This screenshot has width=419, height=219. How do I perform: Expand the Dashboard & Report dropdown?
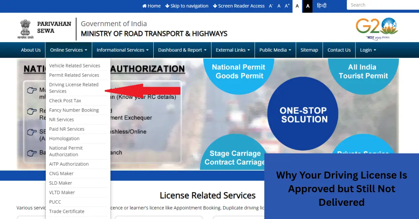pyautogui.click(x=182, y=50)
